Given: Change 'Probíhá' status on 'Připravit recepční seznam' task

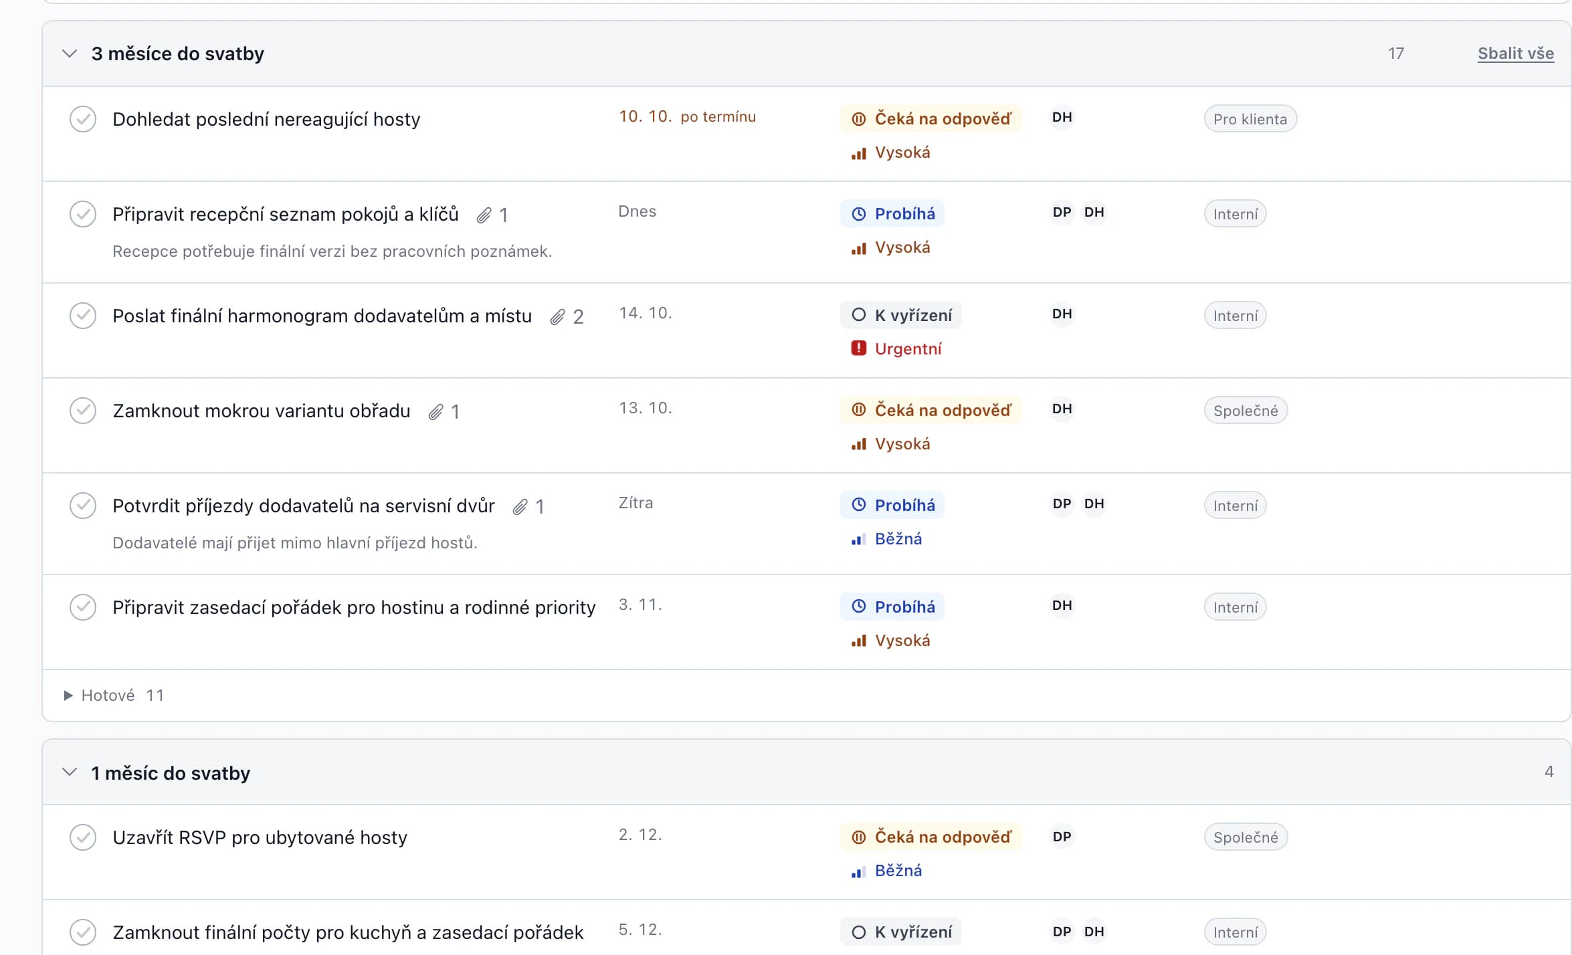Looking at the screenshot, I should (892, 214).
